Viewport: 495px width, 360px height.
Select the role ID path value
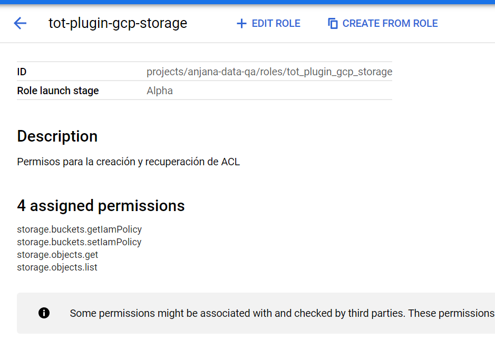coord(269,72)
